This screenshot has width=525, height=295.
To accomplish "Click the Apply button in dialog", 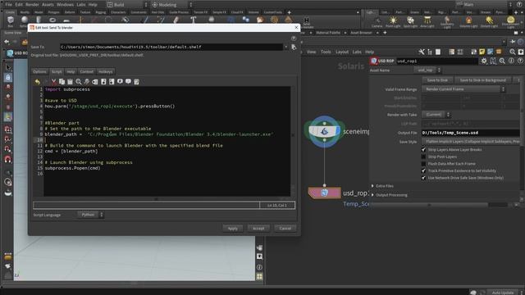I will [233, 229].
